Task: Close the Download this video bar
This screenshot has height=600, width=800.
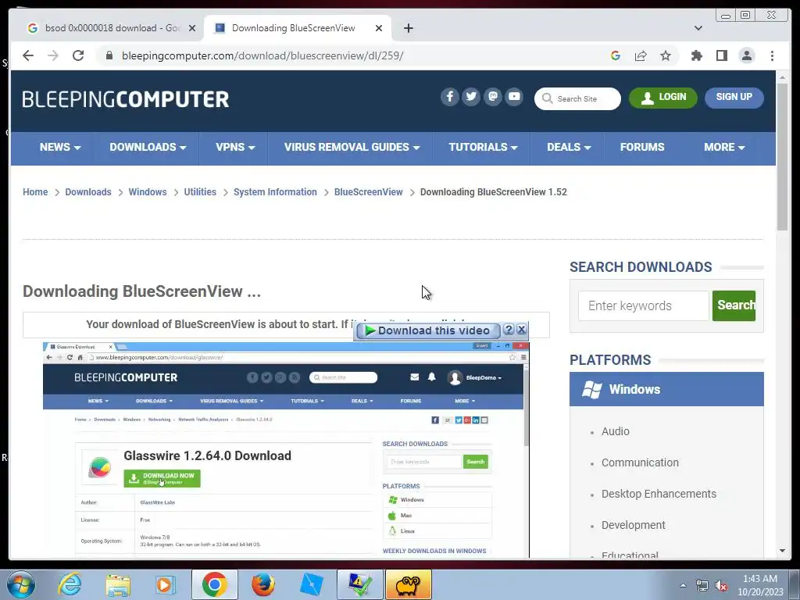Action: coord(521,330)
